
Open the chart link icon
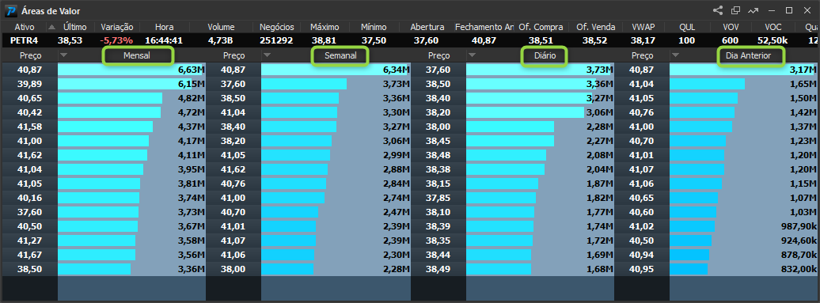pos(753,10)
